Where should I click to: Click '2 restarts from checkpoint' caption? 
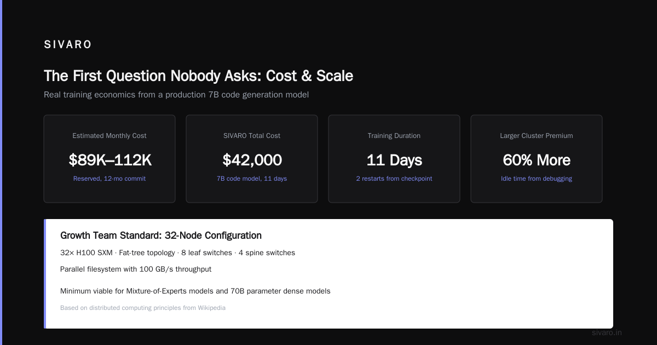[x=394, y=179]
